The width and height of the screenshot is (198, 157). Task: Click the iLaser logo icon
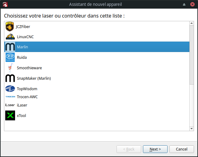[x=10, y=105]
